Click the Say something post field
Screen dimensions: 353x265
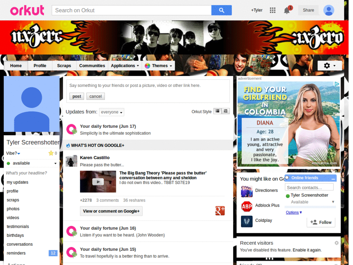tap(148, 86)
